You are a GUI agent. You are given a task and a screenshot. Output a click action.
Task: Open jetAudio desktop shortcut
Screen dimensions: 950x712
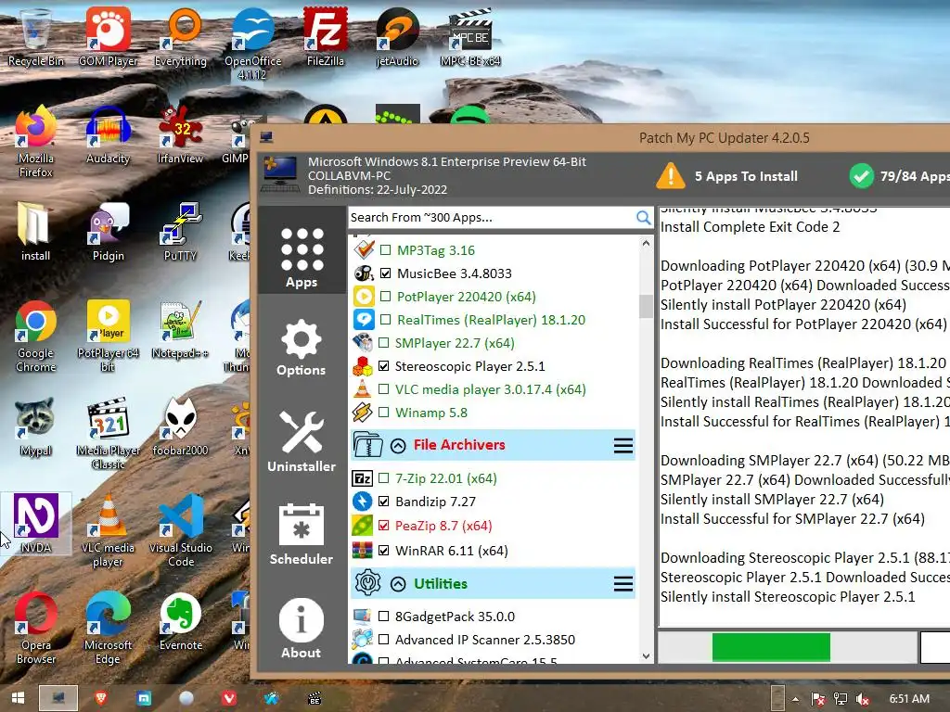[x=397, y=37]
